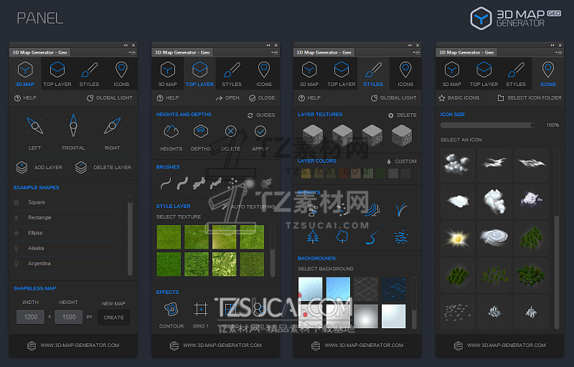Select the Left view compass icon

(34, 125)
